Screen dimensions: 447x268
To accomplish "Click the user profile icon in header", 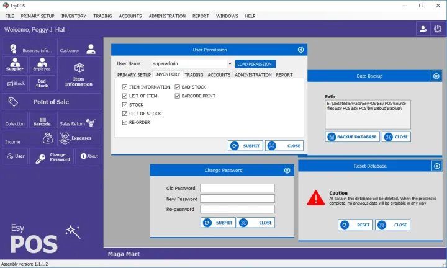I will [423, 29].
